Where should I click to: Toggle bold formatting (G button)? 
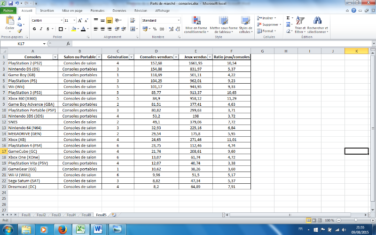point(34,29)
